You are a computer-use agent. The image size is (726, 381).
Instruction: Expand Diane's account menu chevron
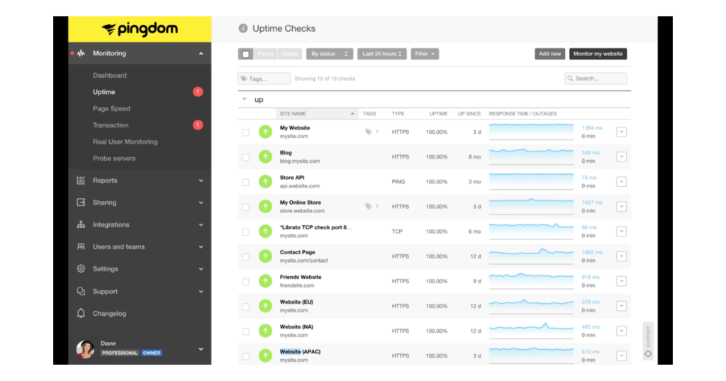[x=201, y=349]
